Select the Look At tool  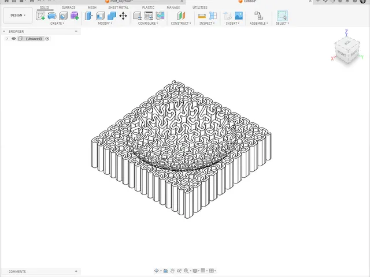(x=165, y=271)
